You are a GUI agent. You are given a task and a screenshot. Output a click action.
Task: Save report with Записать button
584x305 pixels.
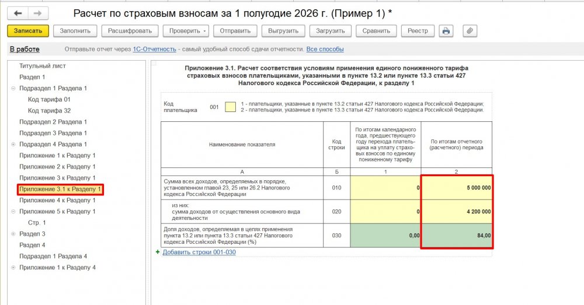click(28, 31)
